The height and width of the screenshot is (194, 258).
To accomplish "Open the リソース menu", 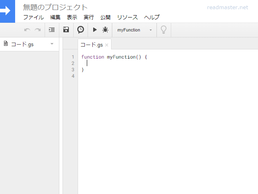I will tap(127, 17).
